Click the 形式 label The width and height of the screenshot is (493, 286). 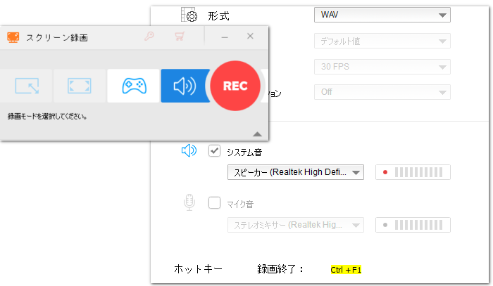point(218,15)
